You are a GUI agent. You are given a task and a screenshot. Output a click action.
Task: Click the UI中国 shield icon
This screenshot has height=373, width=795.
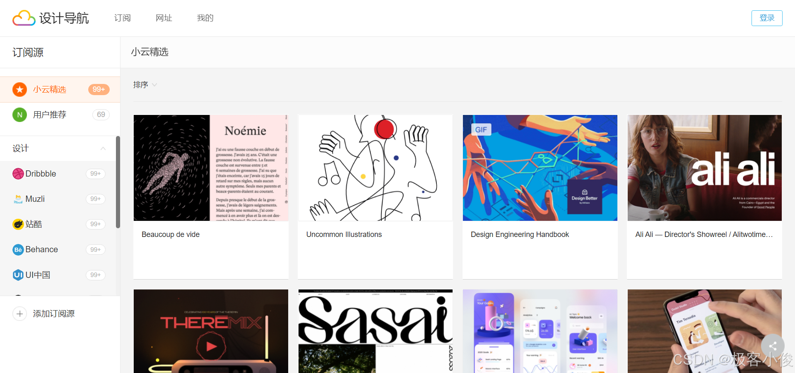18,275
